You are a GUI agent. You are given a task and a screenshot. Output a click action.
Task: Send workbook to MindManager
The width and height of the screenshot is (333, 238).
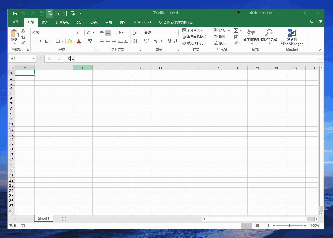[x=292, y=37]
